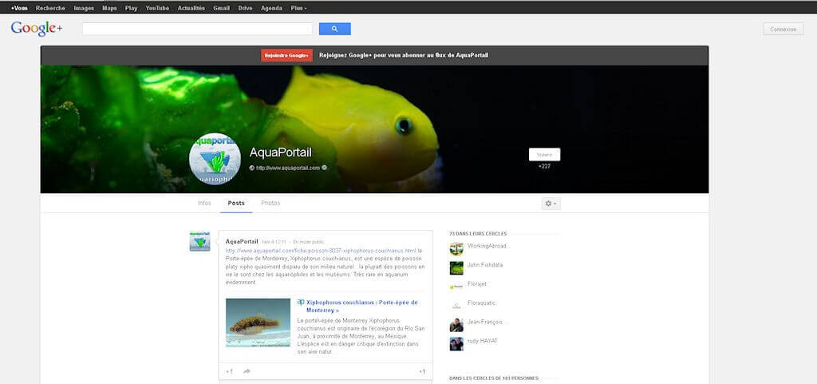Click the globe icon beside aquaportail.com
This screenshot has height=384, width=817.
[x=251, y=168]
